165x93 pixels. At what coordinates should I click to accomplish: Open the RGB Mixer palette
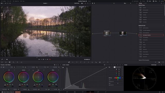tap(18, 62)
